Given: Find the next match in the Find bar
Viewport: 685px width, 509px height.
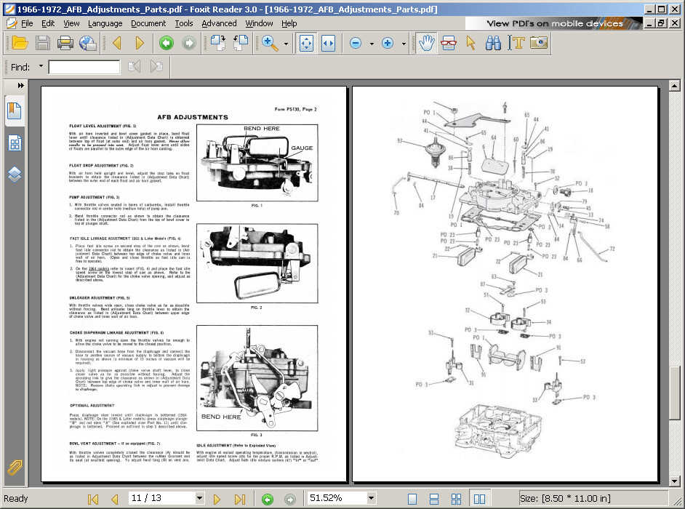Looking at the screenshot, I should pyautogui.click(x=156, y=67).
